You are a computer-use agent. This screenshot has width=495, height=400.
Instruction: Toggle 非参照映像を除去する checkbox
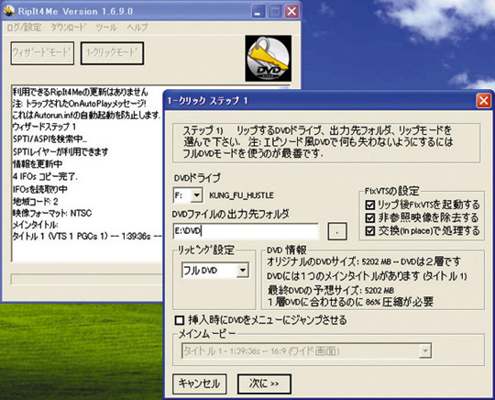(x=369, y=218)
